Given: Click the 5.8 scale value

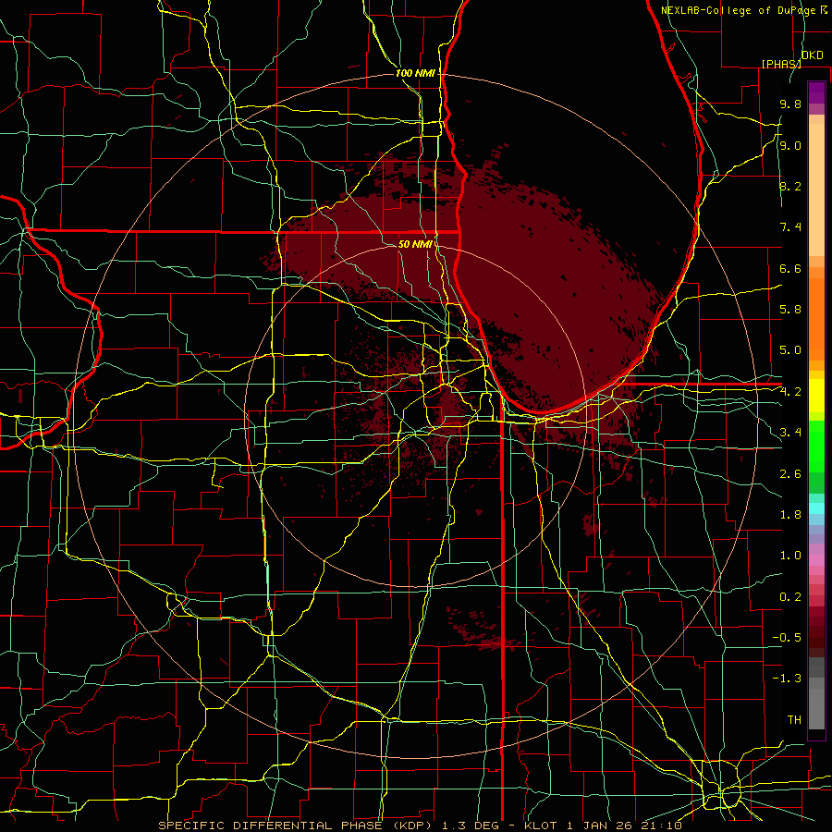Looking at the screenshot, I should (790, 310).
